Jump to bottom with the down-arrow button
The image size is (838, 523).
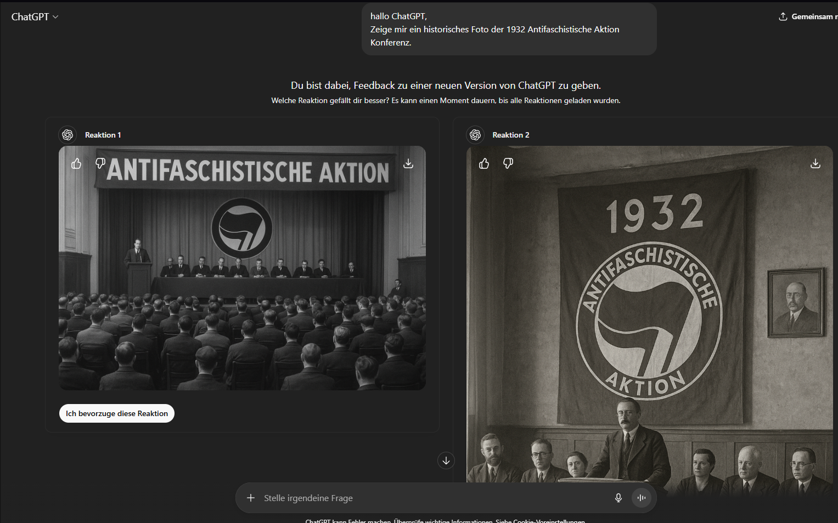coord(446,461)
